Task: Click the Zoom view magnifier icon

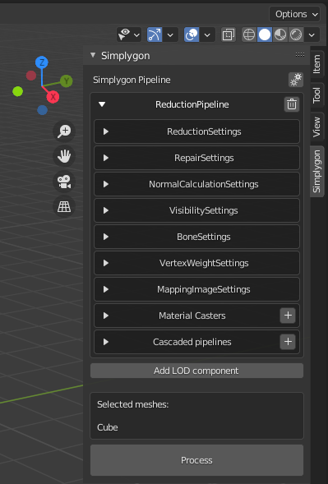Action: coord(64,131)
